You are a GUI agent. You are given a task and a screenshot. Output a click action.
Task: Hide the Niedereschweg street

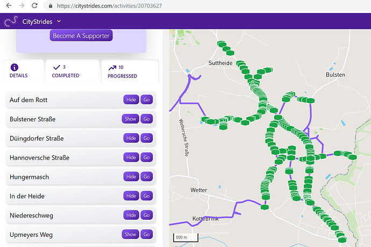[x=131, y=215]
